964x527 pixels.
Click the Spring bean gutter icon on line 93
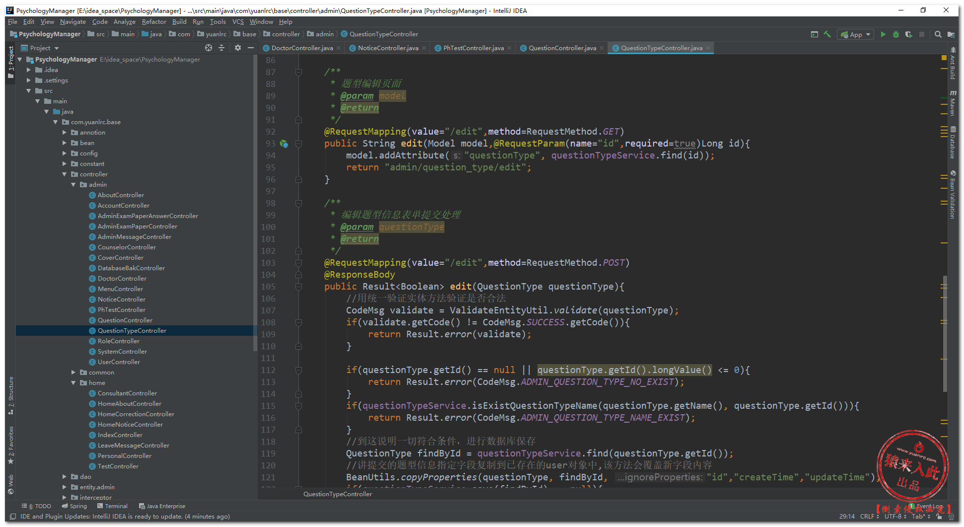tap(284, 144)
